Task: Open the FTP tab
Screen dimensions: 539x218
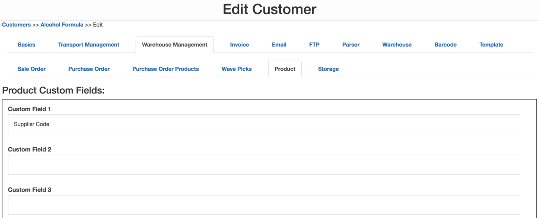Action: (314, 45)
